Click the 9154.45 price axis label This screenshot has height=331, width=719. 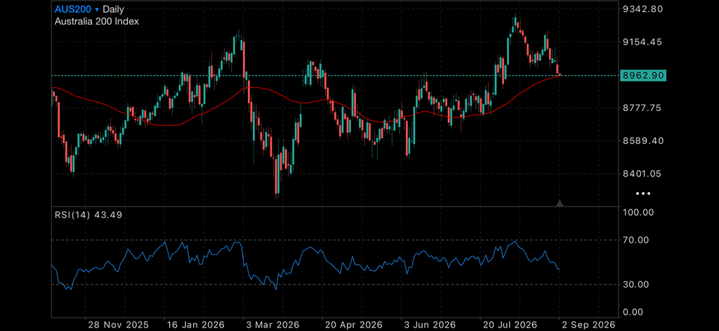coord(643,41)
